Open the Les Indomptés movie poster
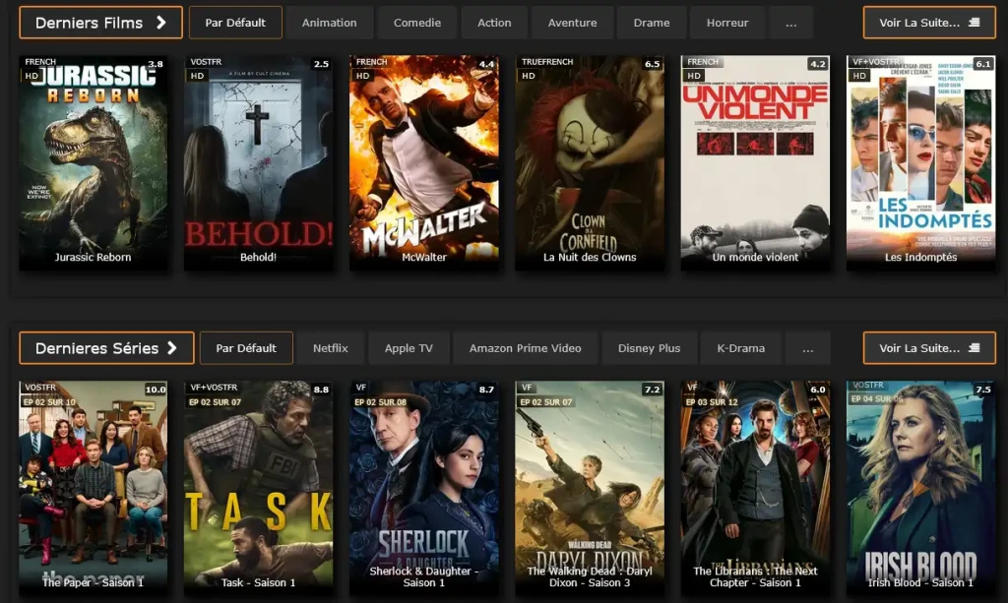Screen dimensions: 1008x603 point(921,162)
